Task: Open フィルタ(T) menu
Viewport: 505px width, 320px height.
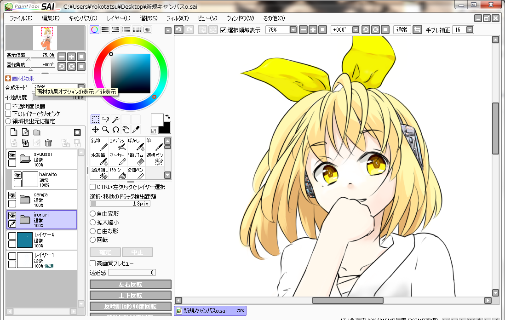Action: pos(178,18)
